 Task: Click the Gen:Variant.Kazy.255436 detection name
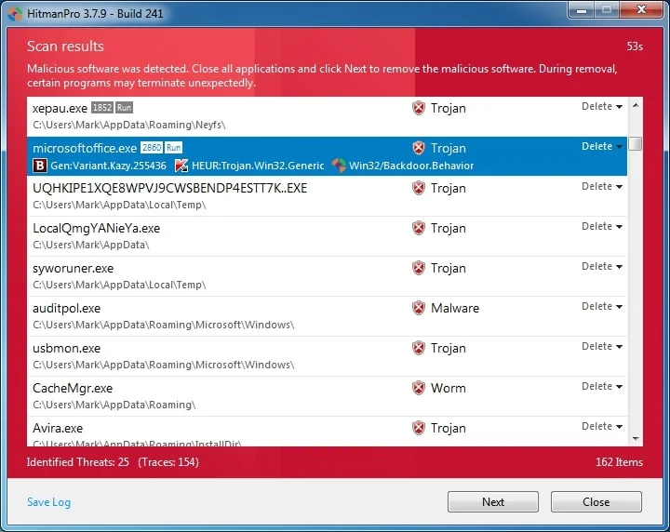pyautogui.click(x=108, y=166)
